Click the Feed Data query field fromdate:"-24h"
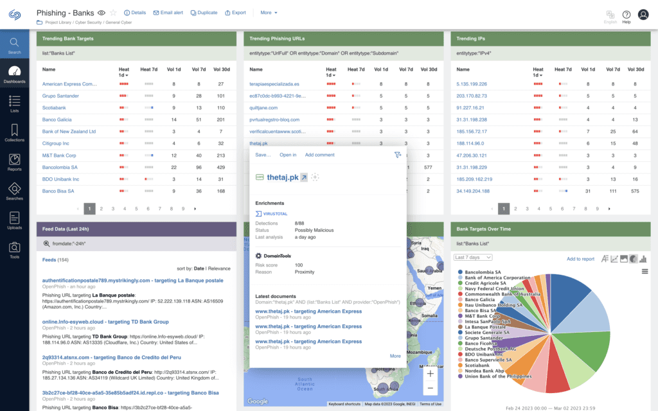 tap(136, 243)
